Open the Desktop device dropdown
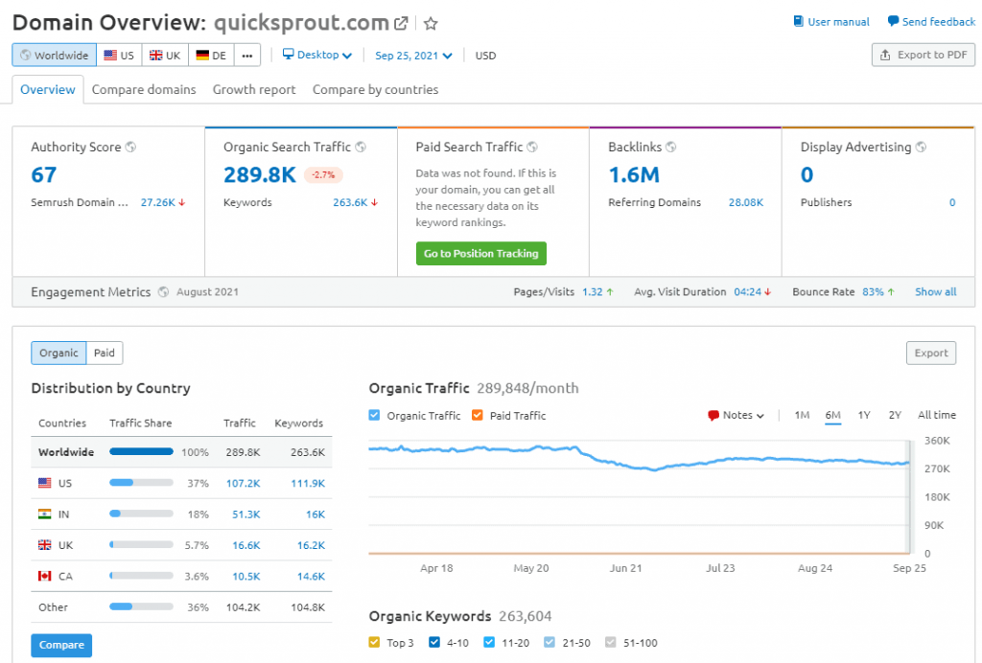Screen dimensions: 982x663 tap(316, 55)
